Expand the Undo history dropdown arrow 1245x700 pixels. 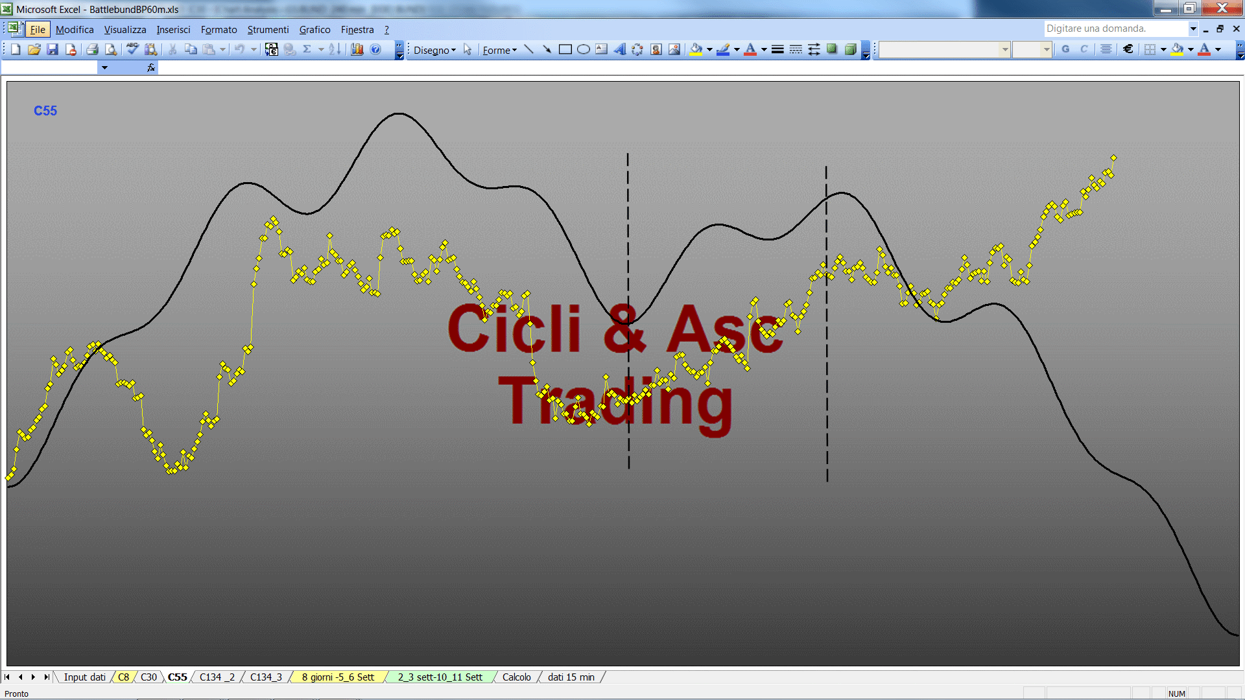tap(254, 49)
